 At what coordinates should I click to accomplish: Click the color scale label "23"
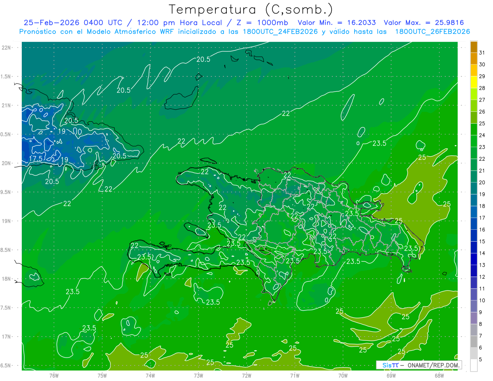click(x=482, y=147)
